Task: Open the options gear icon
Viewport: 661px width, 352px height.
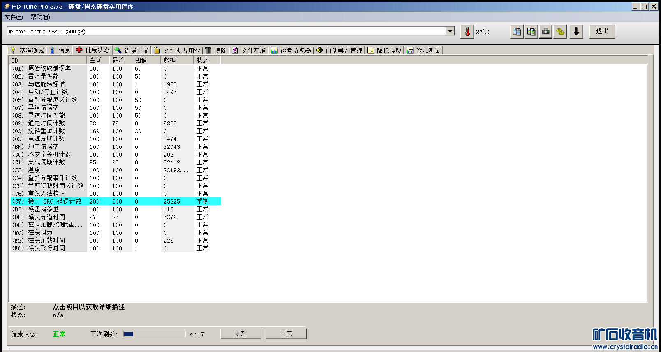Action: 560,32
